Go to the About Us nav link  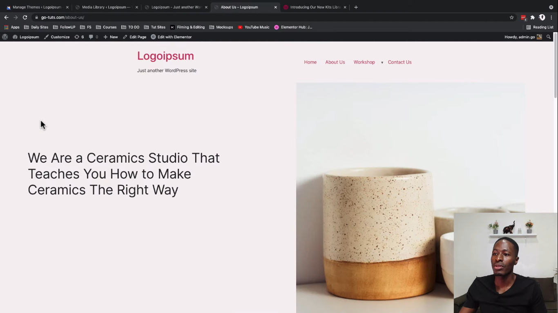coord(335,62)
